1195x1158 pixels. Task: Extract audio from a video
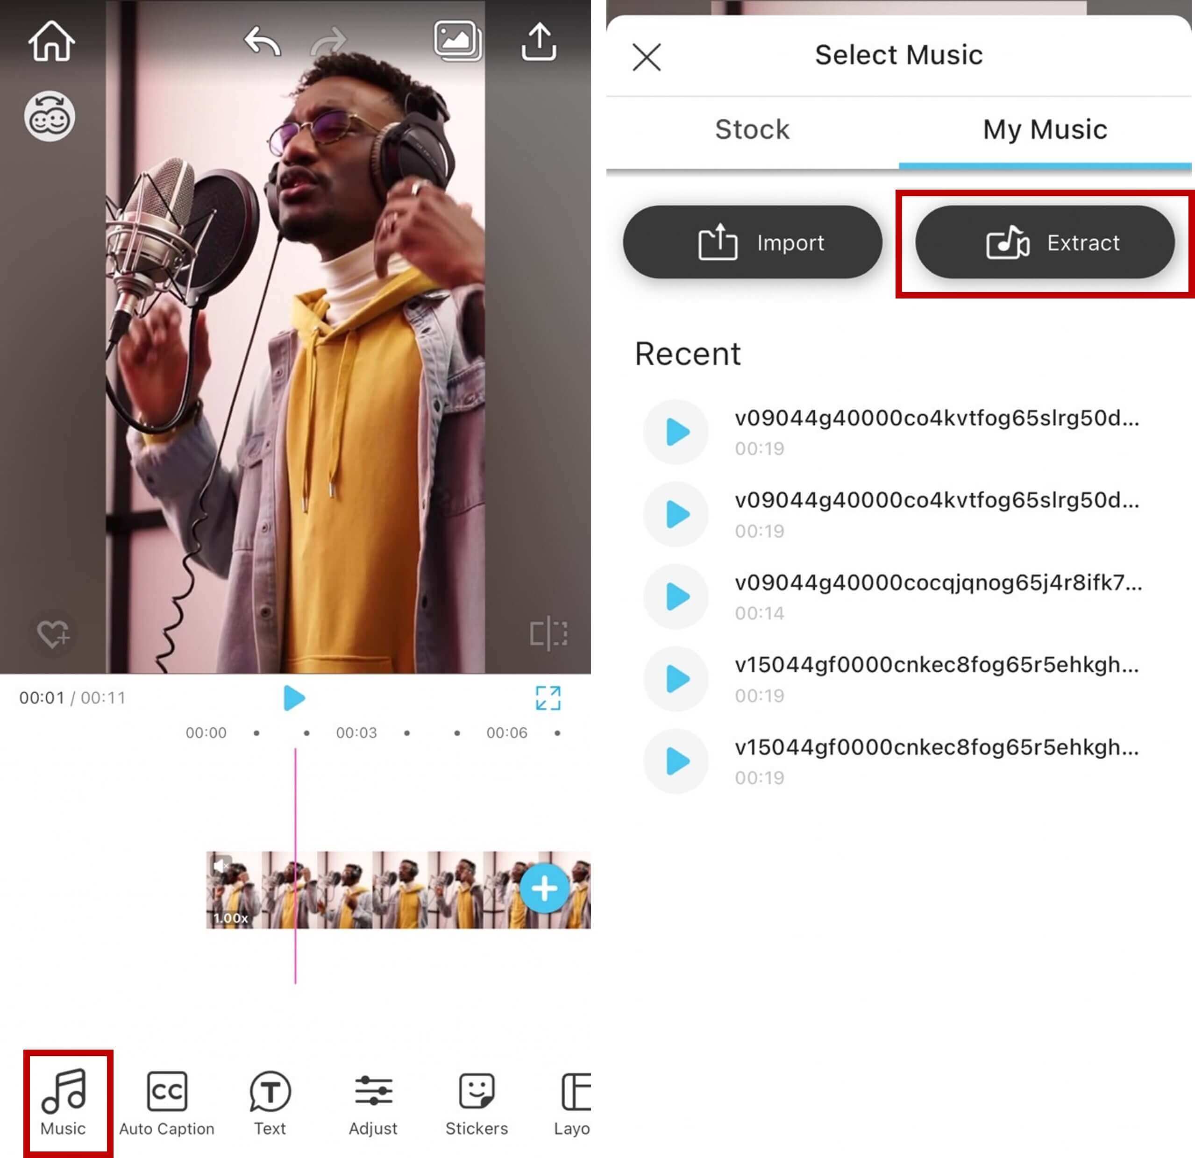coord(1045,242)
